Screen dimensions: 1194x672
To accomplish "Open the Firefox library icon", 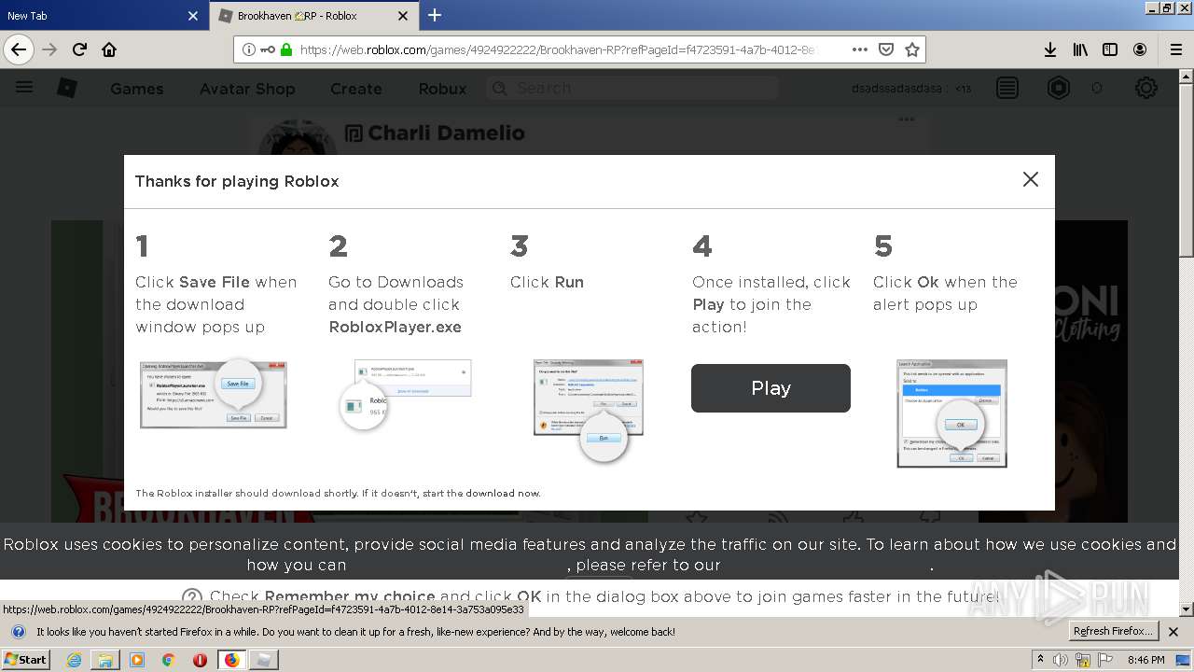I will click(x=1080, y=49).
